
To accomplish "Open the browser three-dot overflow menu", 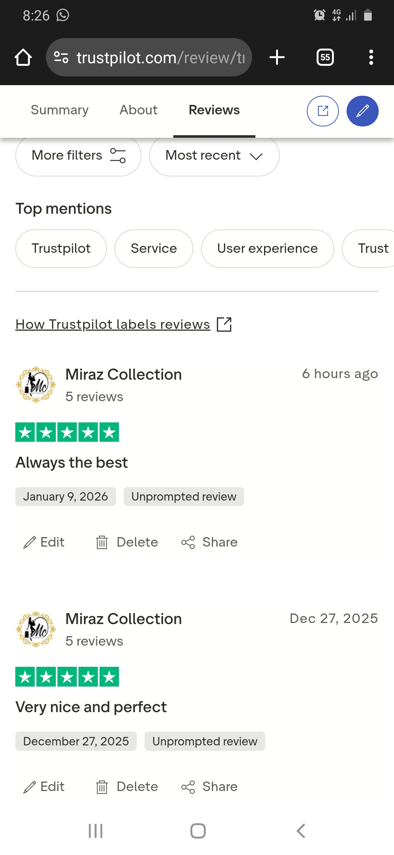I will point(371,57).
